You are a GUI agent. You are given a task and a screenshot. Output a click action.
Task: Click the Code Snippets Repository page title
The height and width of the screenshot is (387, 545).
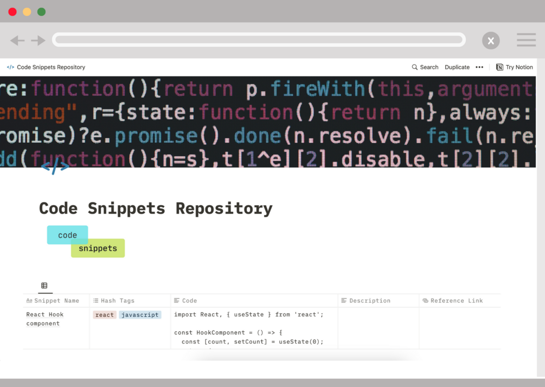156,208
